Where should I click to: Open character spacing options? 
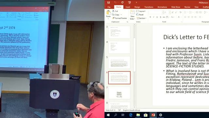click(x=168, y=17)
